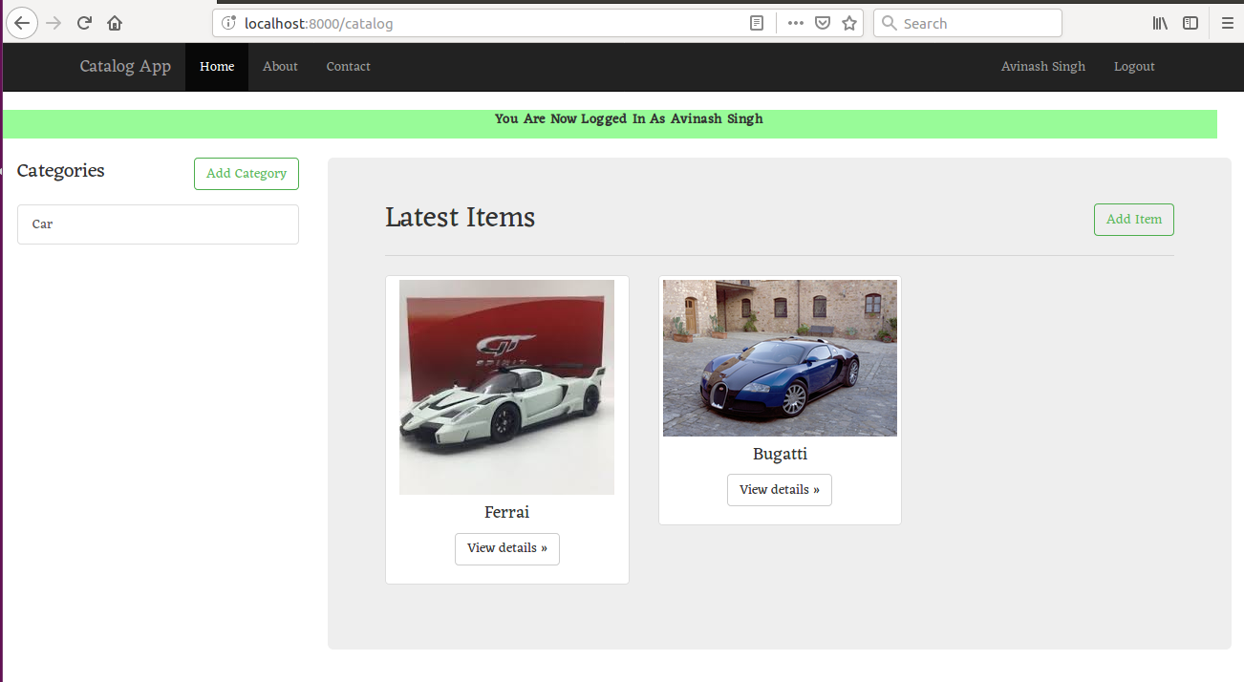Image resolution: width=1244 pixels, height=682 pixels.
Task: Click the Categories heading
Action: click(61, 171)
